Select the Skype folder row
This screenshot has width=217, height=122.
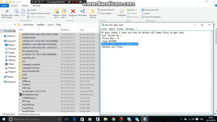59,78
